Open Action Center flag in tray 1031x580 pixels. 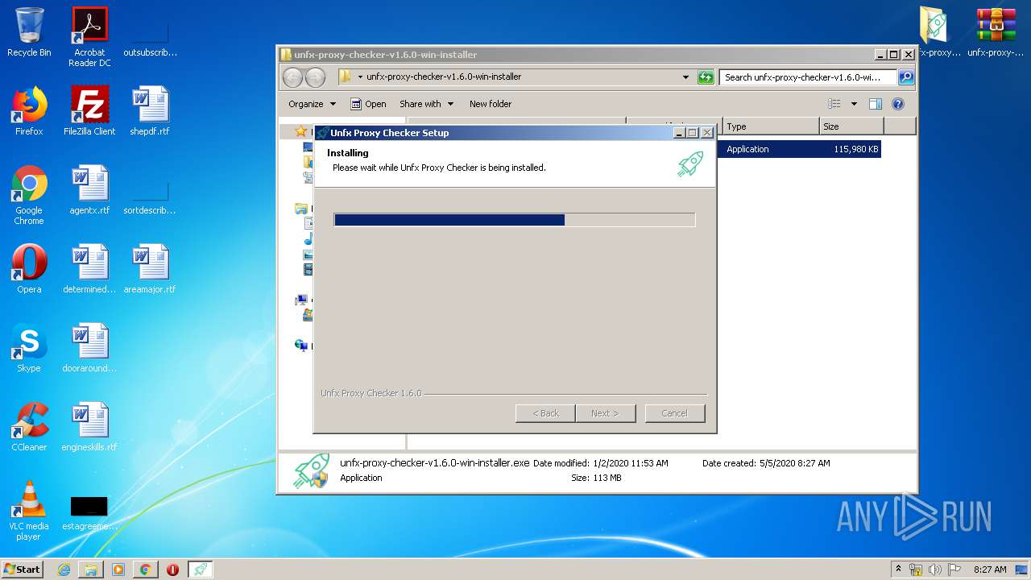tap(954, 570)
